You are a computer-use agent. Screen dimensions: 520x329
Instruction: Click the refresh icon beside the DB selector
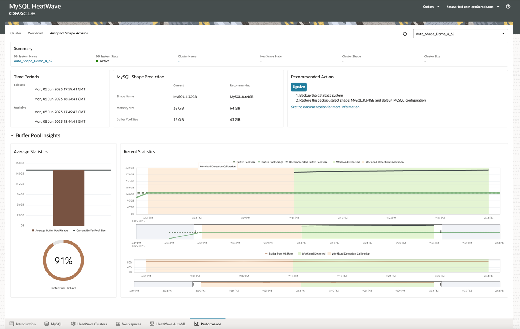click(405, 34)
